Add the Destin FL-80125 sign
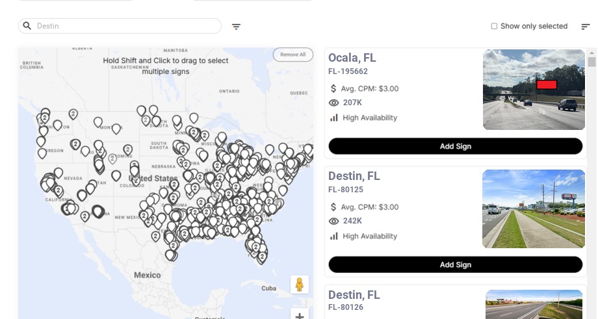 click(x=455, y=264)
